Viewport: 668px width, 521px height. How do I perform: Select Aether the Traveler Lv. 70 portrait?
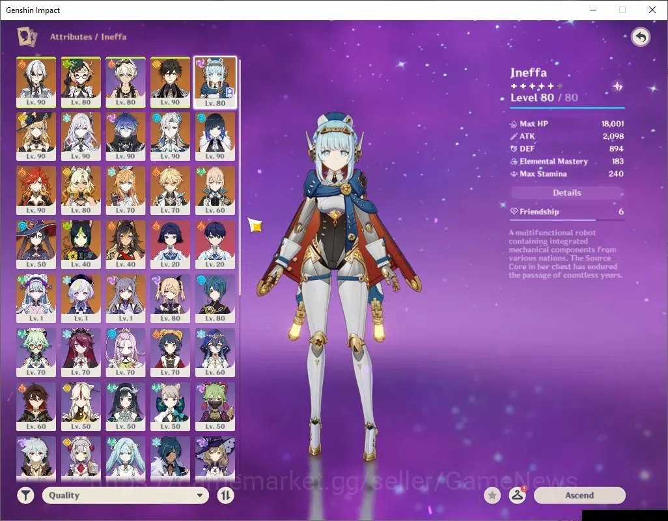pos(171,190)
